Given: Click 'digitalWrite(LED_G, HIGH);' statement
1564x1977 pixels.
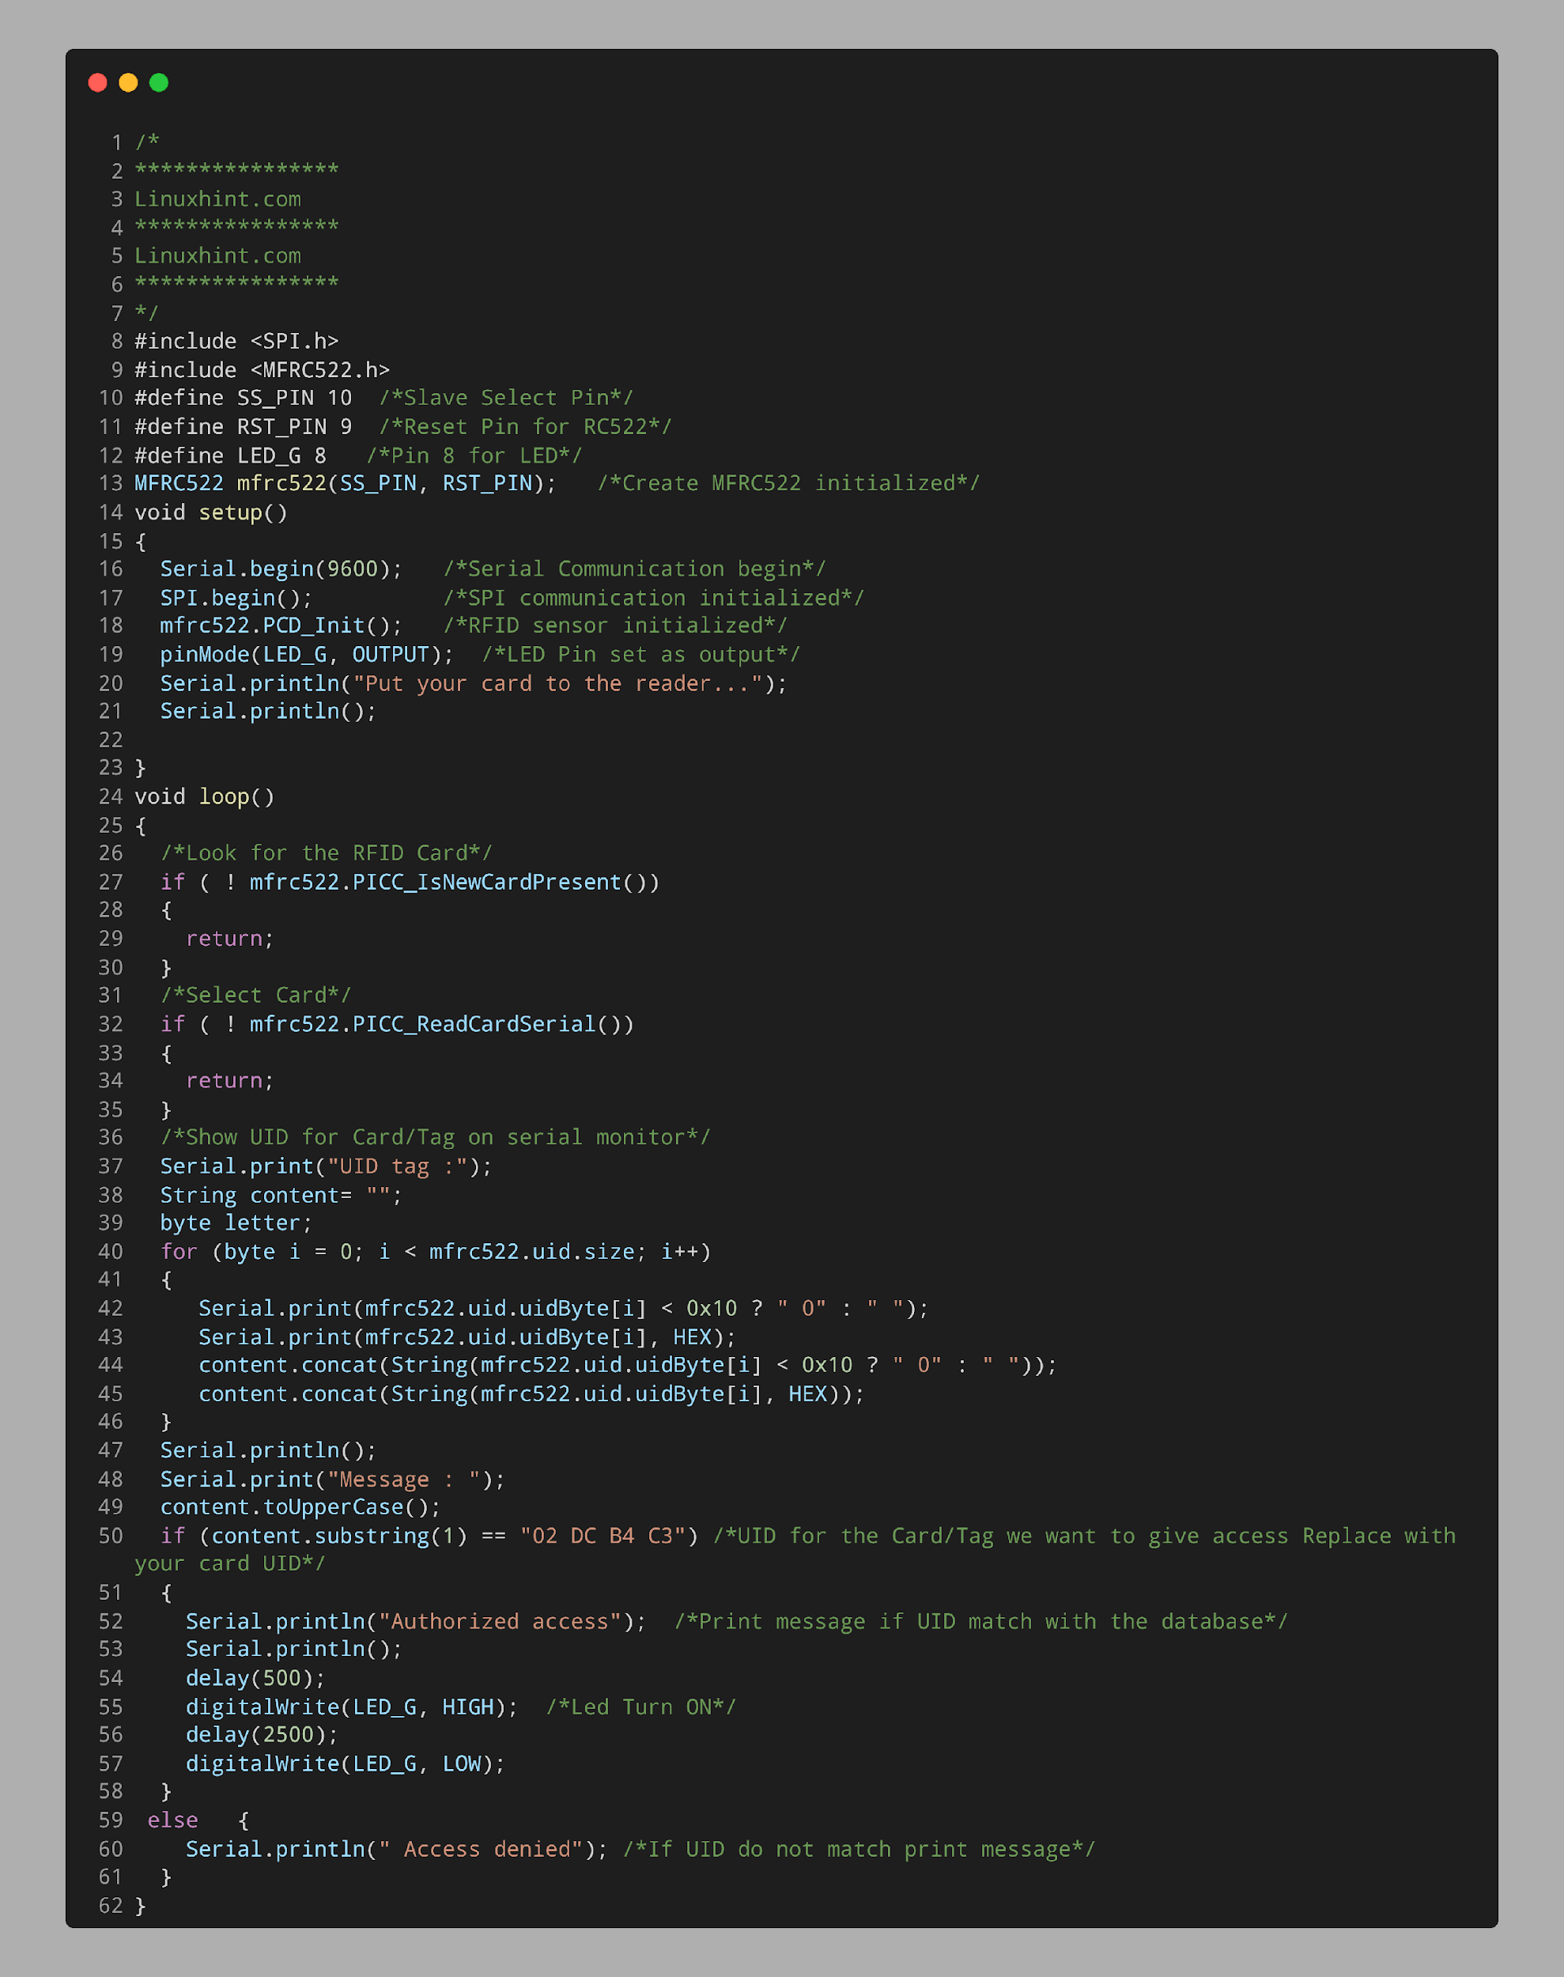Looking at the screenshot, I should tap(352, 1707).
